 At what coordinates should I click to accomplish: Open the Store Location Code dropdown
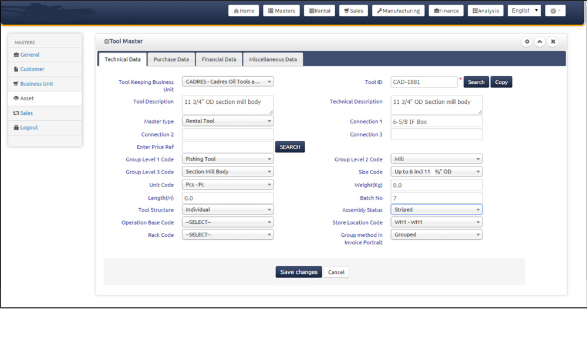point(436,222)
